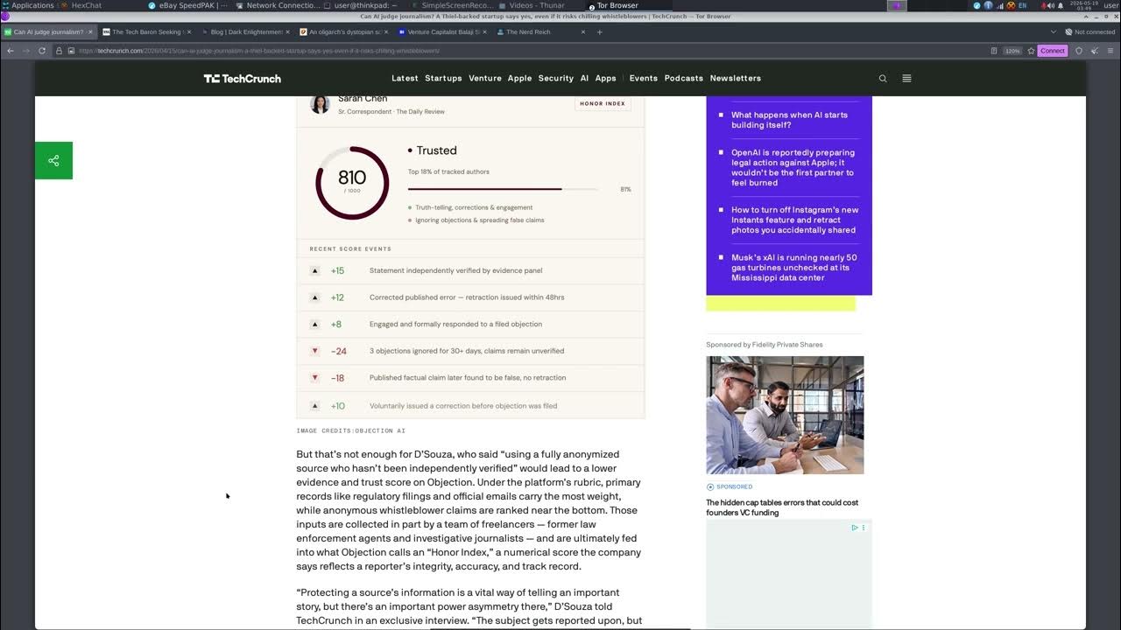Image resolution: width=1121 pixels, height=630 pixels.
Task: Open the Applications menu in the panel
Action: pyautogui.click(x=28, y=5)
